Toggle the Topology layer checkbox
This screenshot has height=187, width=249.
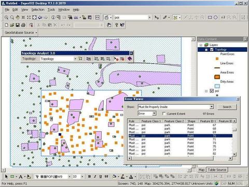(212, 50)
